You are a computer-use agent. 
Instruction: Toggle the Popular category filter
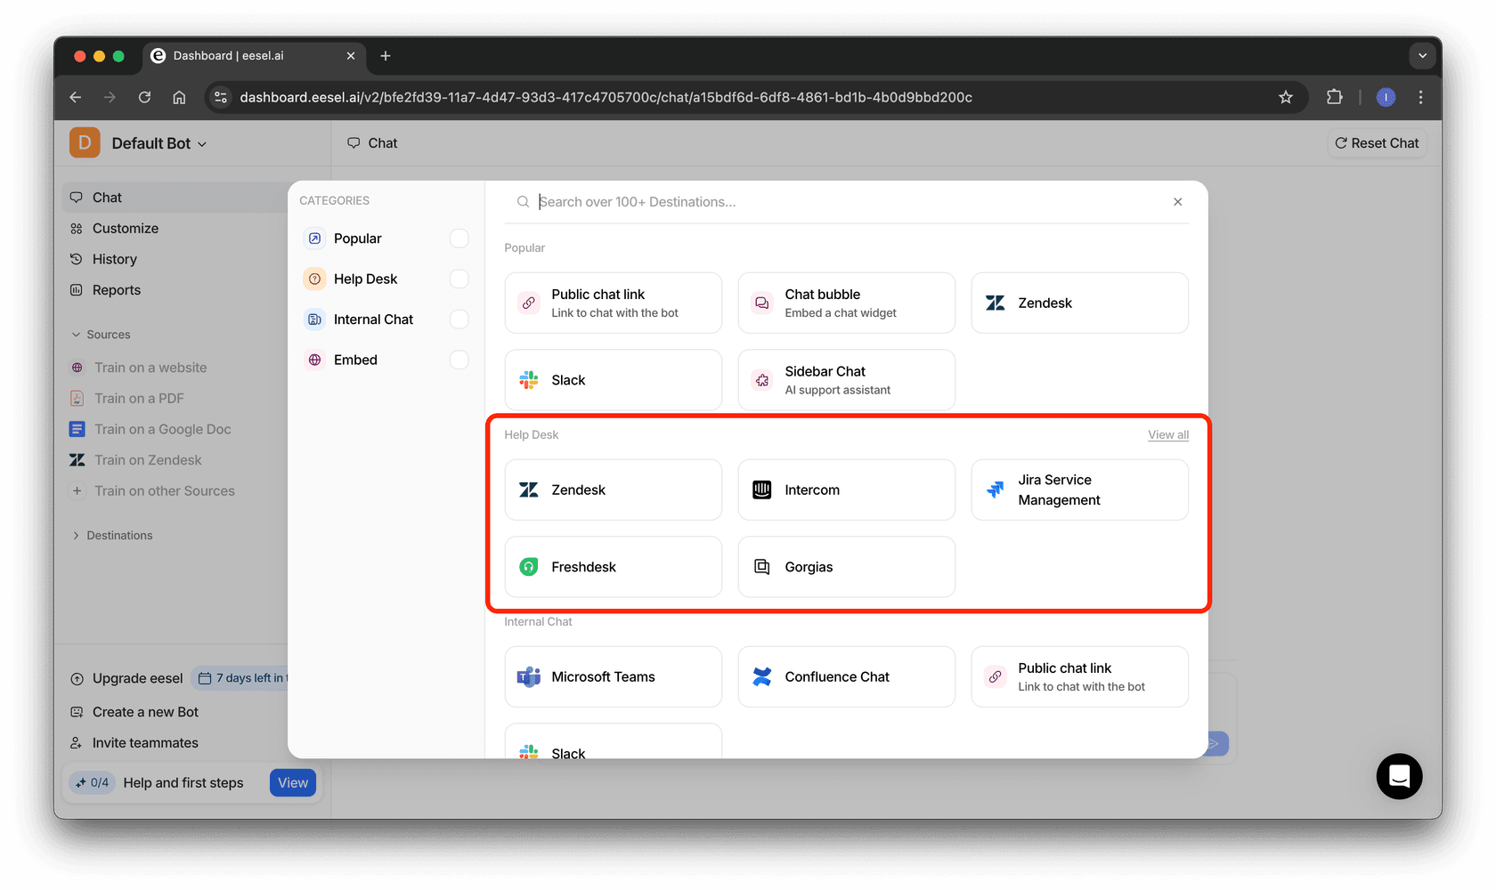point(459,239)
